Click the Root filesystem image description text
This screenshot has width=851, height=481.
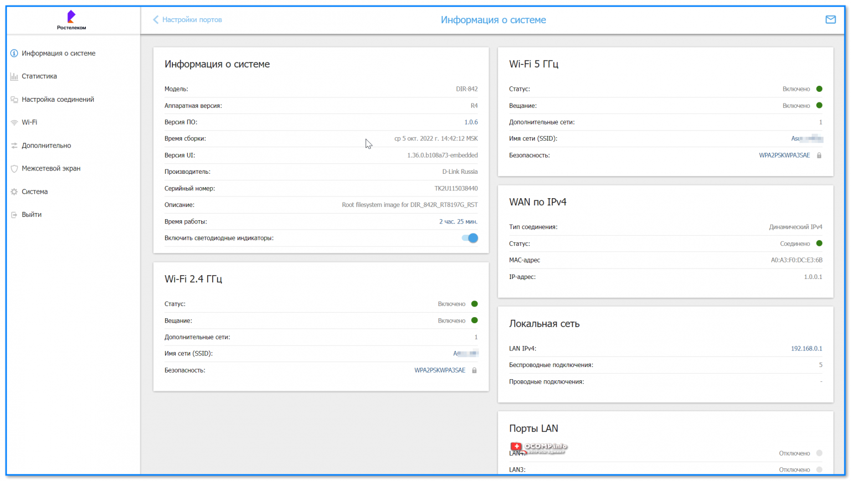click(x=410, y=205)
